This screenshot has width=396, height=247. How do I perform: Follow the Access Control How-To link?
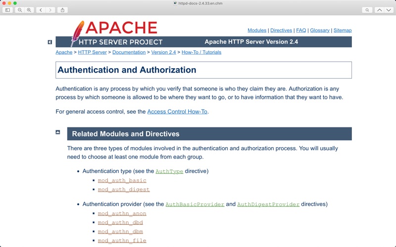[177, 112]
